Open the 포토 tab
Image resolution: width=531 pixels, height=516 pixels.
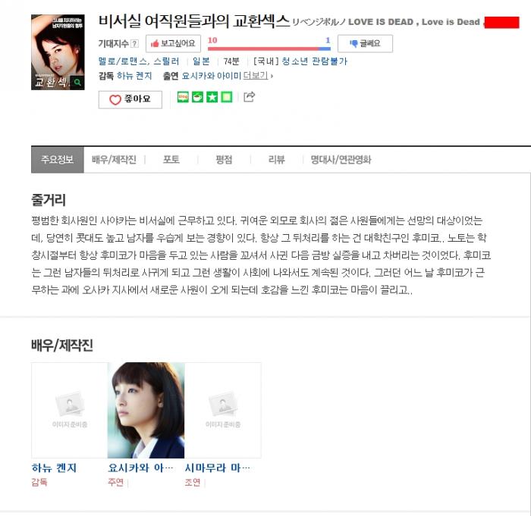[171, 159]
